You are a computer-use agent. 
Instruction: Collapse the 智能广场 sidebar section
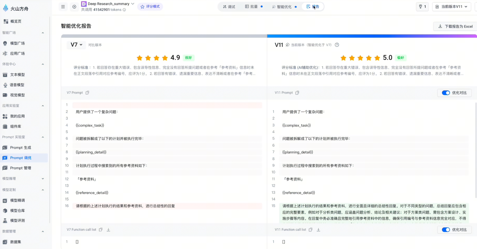click(43, 33)
